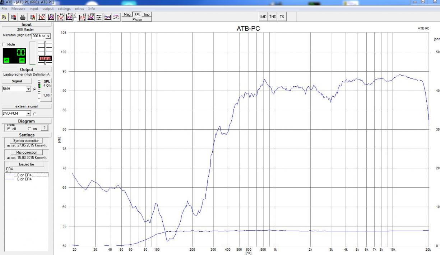
Task: Click the ? help button in Diagram
Action: (x=45, y=128)
